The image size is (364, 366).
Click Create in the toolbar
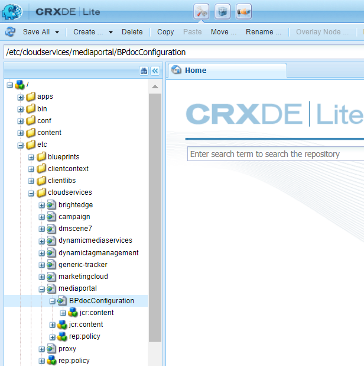click(x=88, y=32)
